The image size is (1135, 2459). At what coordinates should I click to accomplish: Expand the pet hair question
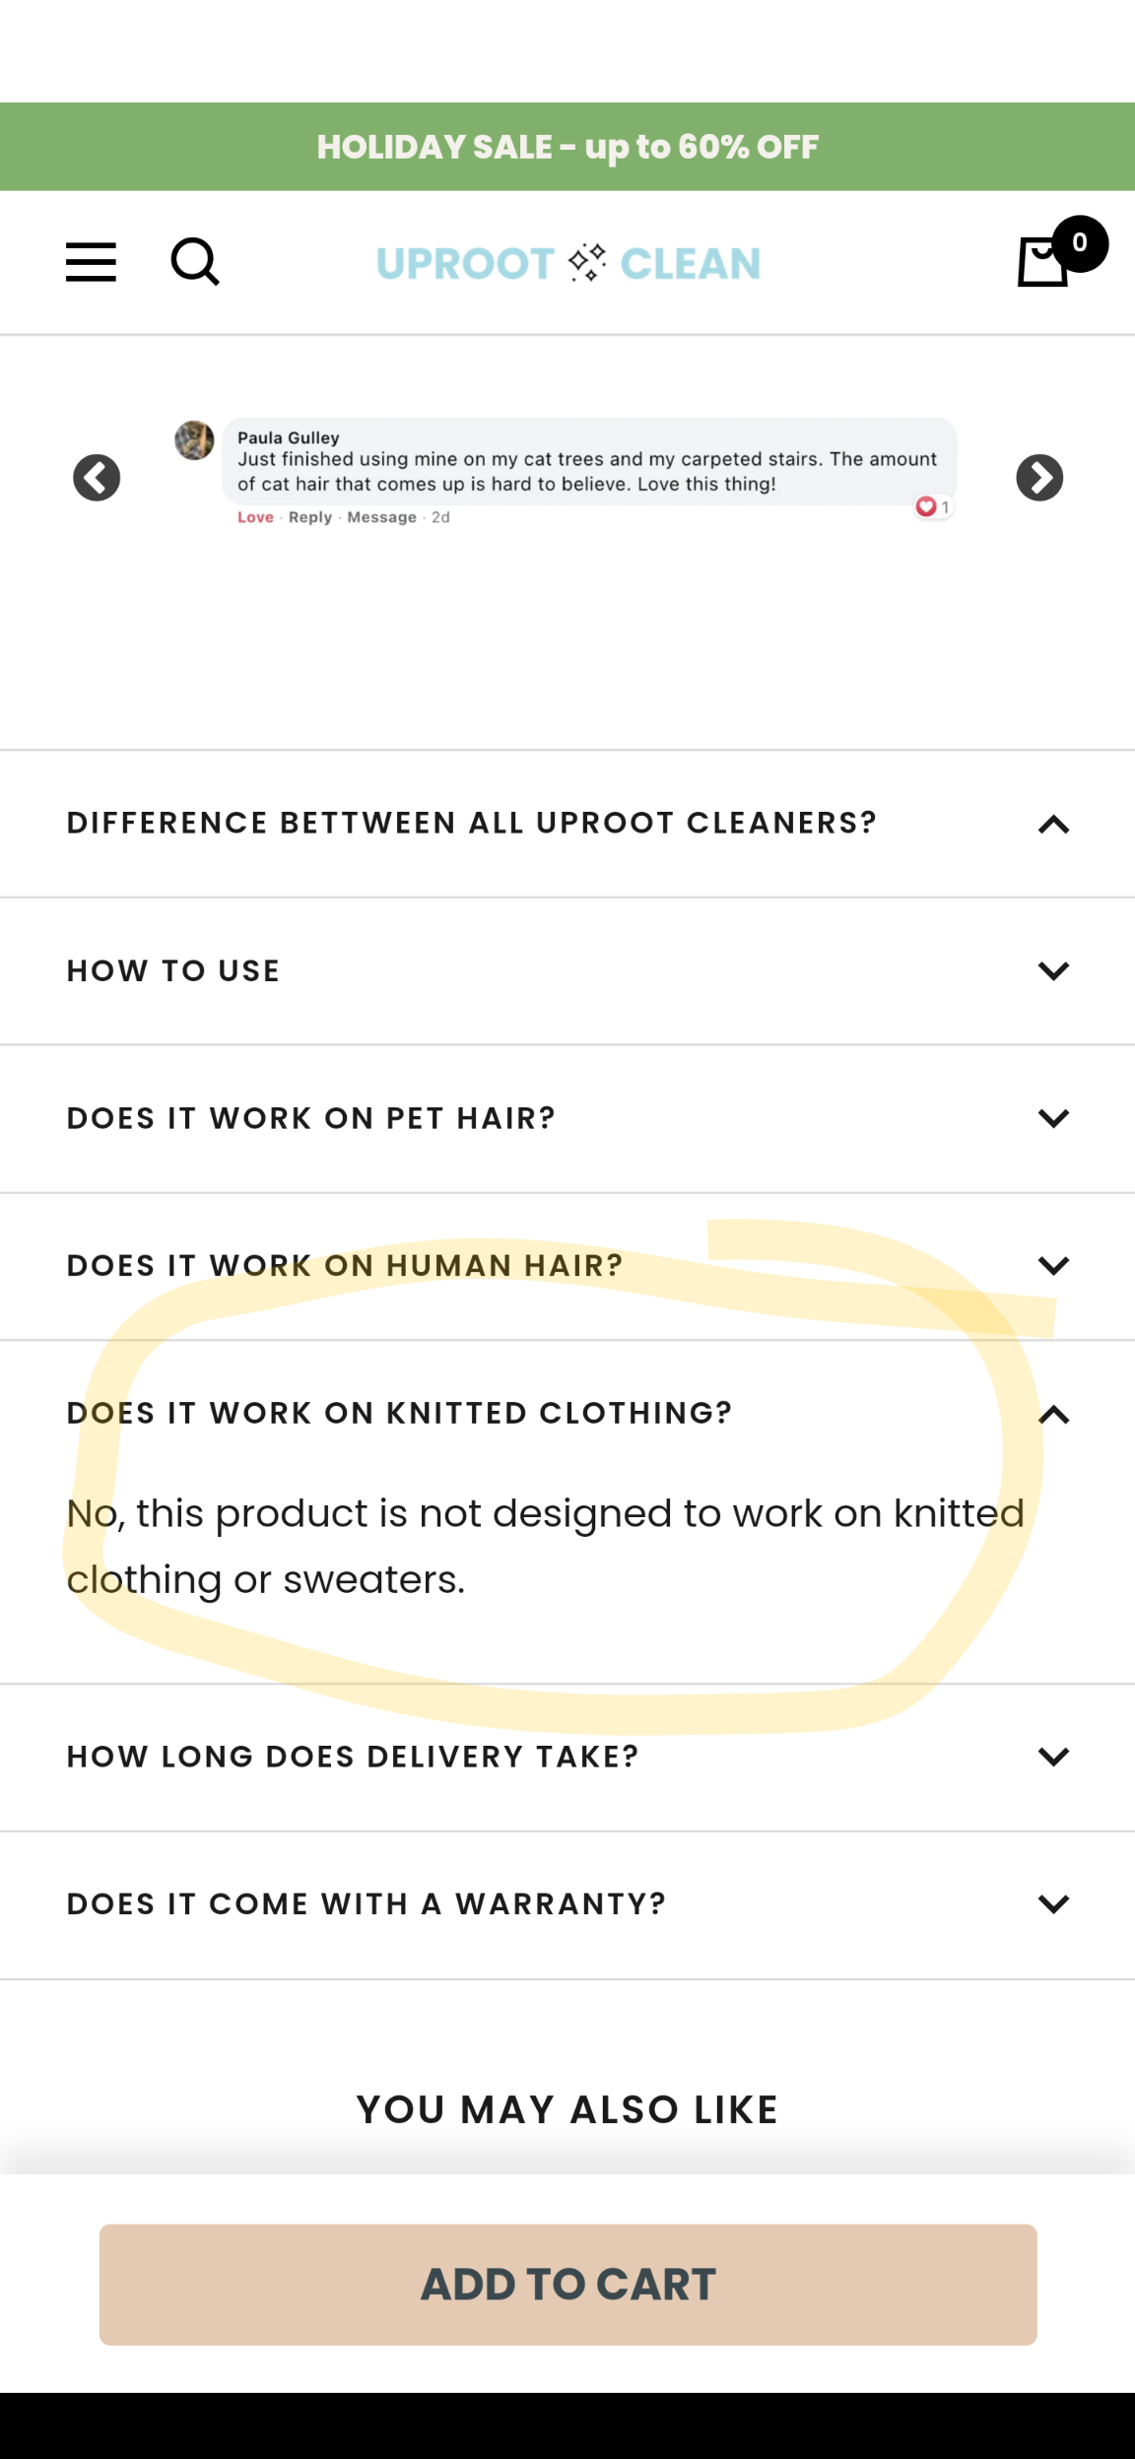[x=1053, y=1118]
